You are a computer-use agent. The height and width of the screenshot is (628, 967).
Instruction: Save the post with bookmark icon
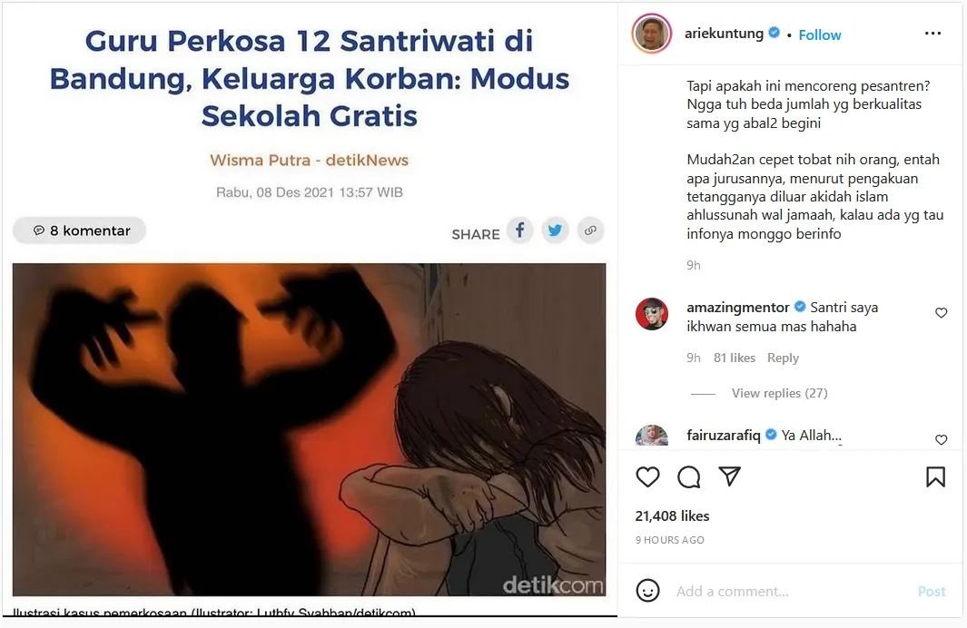935,477
